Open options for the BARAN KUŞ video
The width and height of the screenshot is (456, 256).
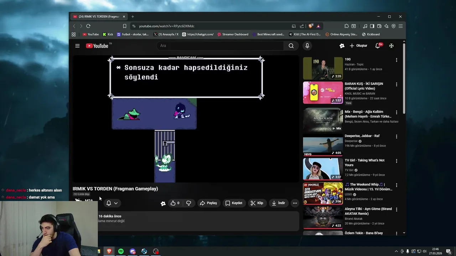[397, 85]
